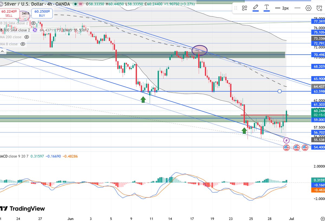This screenshot has height=221, width=325.
Task: Click the 75.105 price label
Action: tap(318, 32)
